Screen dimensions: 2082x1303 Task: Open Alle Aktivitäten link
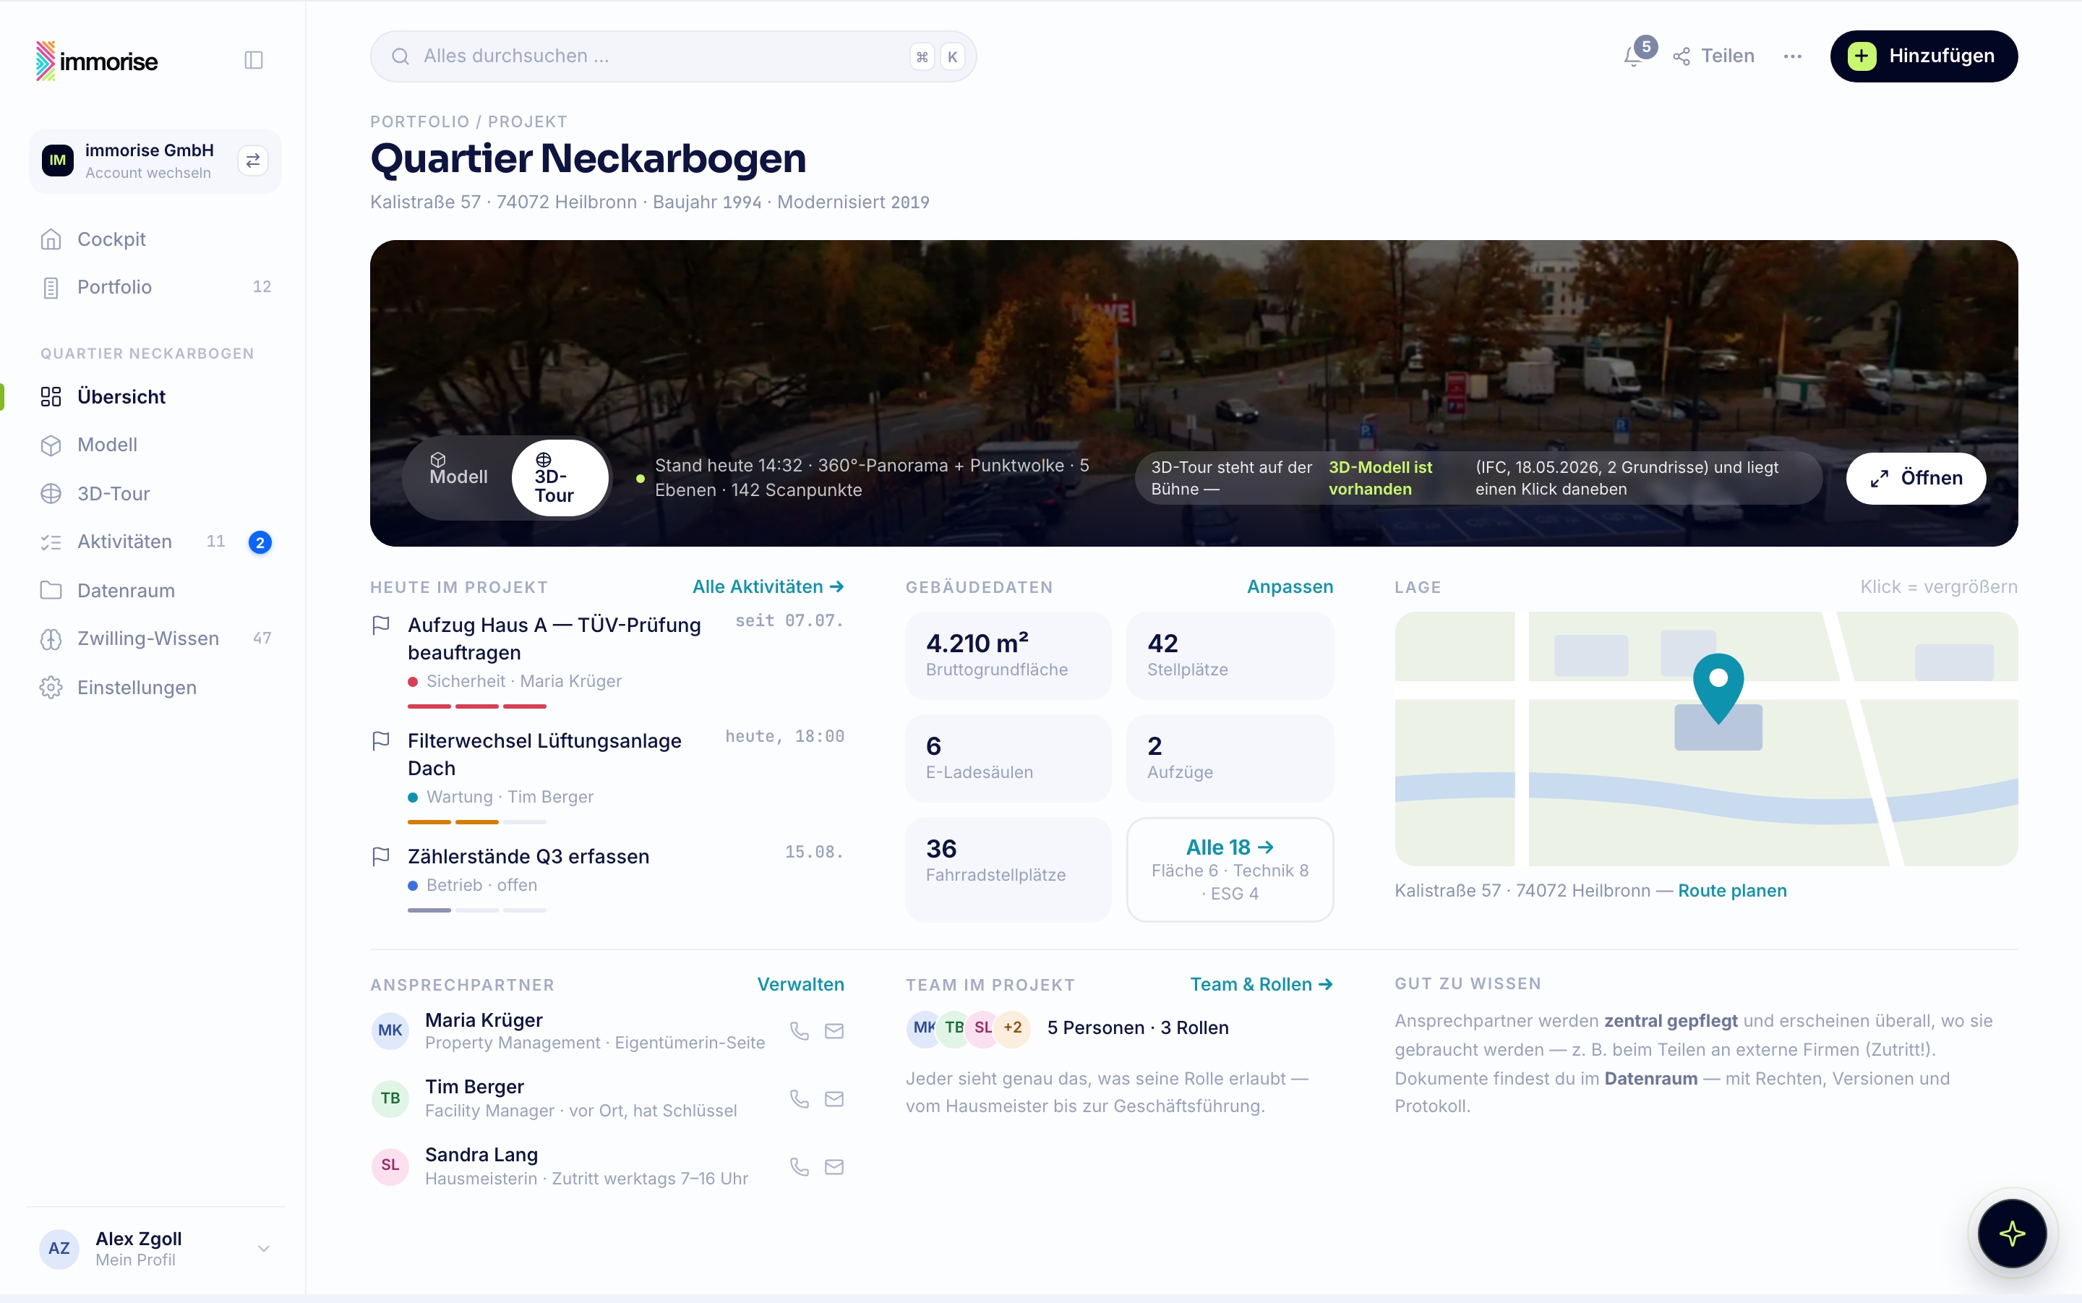768,586
